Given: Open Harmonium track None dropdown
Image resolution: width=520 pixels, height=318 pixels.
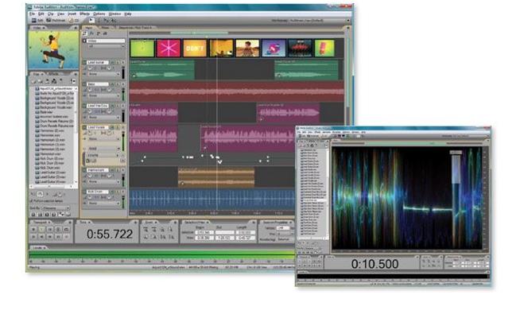Looking at the screenshot, I should (x=104, y=182).
